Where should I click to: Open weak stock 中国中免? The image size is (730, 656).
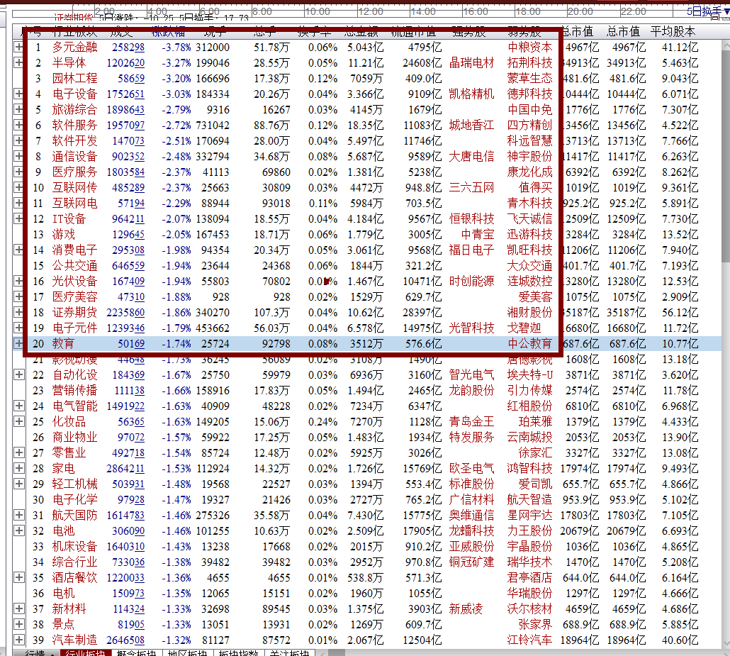coord(530,109)
